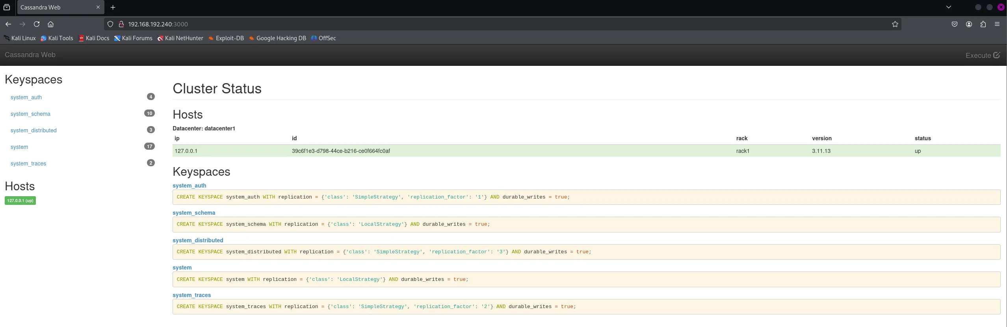Screen dimensions: 1007x327
Task: Open the Exploit-DB bookmark
Action: point(226,38)
